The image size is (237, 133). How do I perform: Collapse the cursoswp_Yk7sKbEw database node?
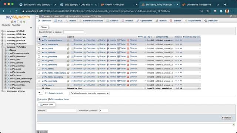point(2,47)
